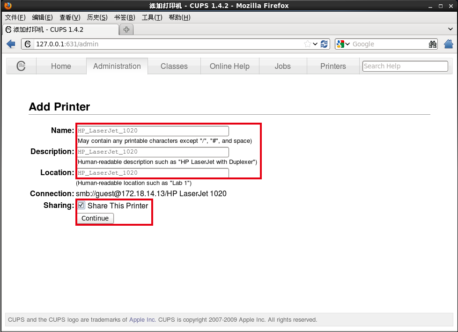Image resolution: width=458 pixels, height=332 pixels.
Task: Expand the list all tabs chevron
Action: pos(451,29)
